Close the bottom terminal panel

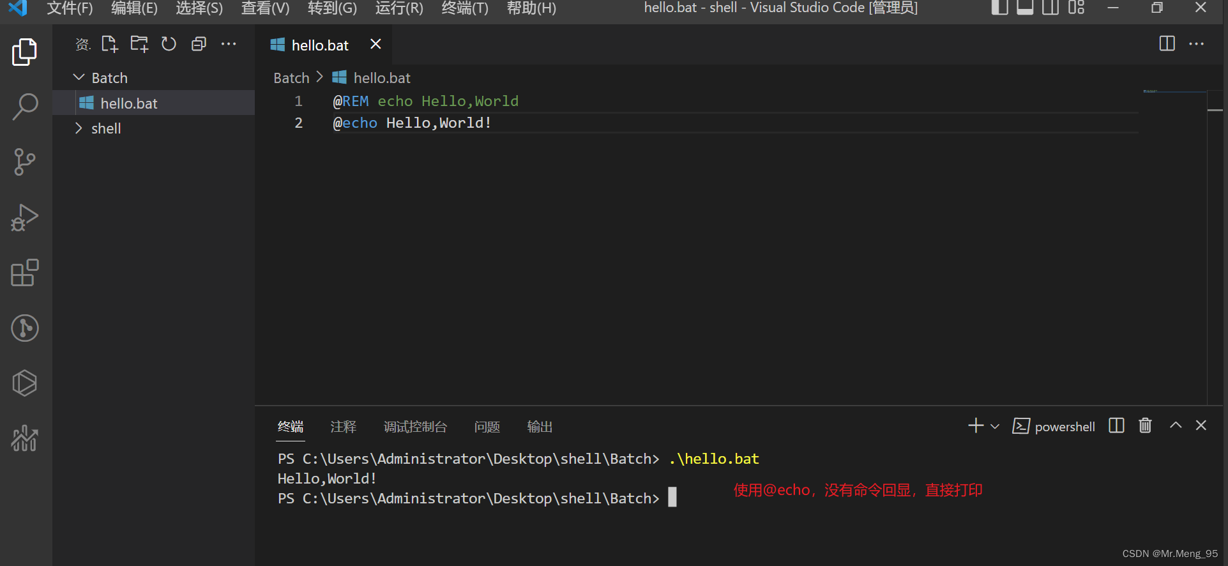click(x=1201, y=425)
